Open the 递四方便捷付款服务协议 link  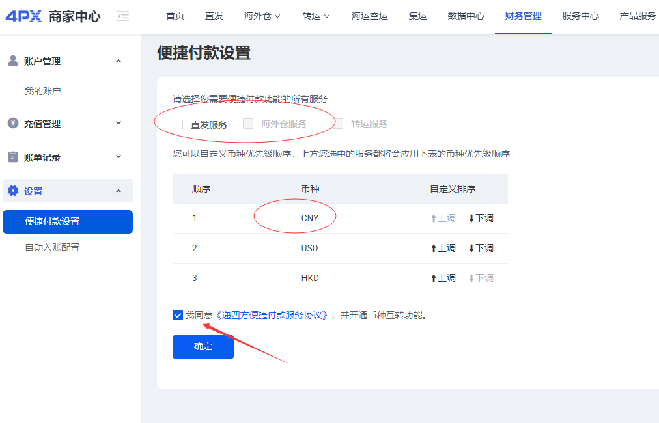[x=272, y=315]
